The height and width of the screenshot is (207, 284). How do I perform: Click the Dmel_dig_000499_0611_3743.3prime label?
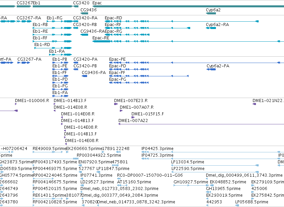244,175
